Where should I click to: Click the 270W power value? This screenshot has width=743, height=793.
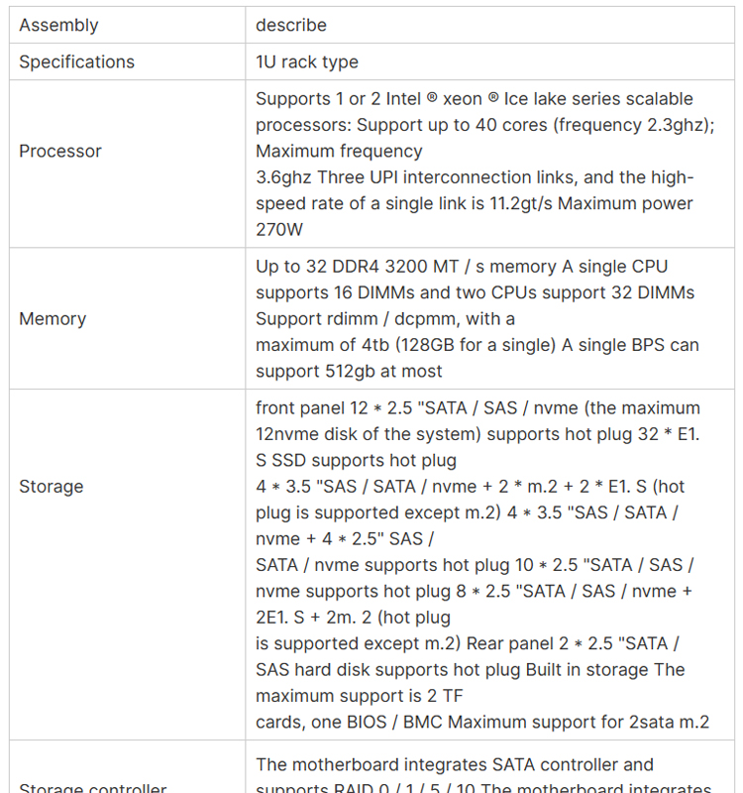279,229
